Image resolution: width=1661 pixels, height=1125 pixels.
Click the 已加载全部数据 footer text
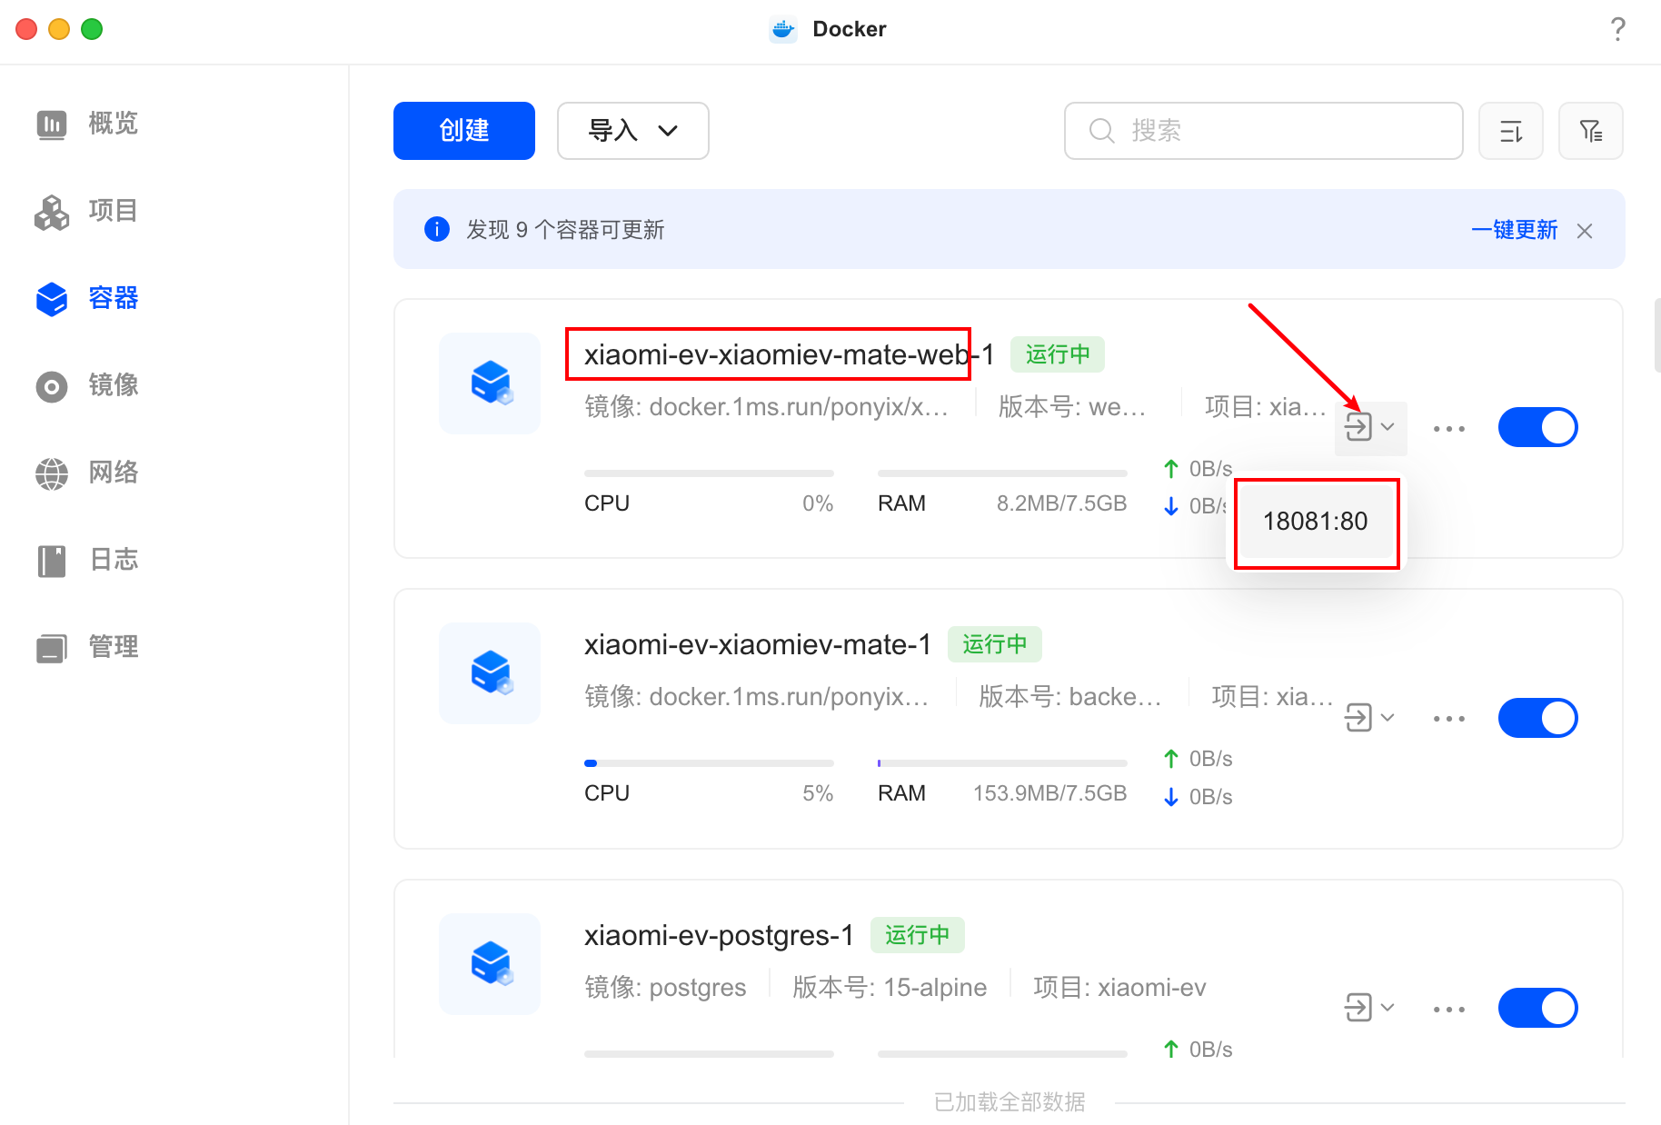(x=1010, y=1102)
